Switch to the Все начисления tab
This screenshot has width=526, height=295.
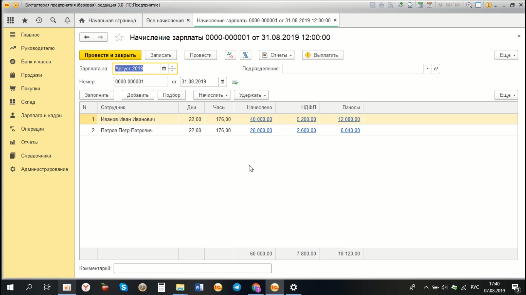[165, 20]
